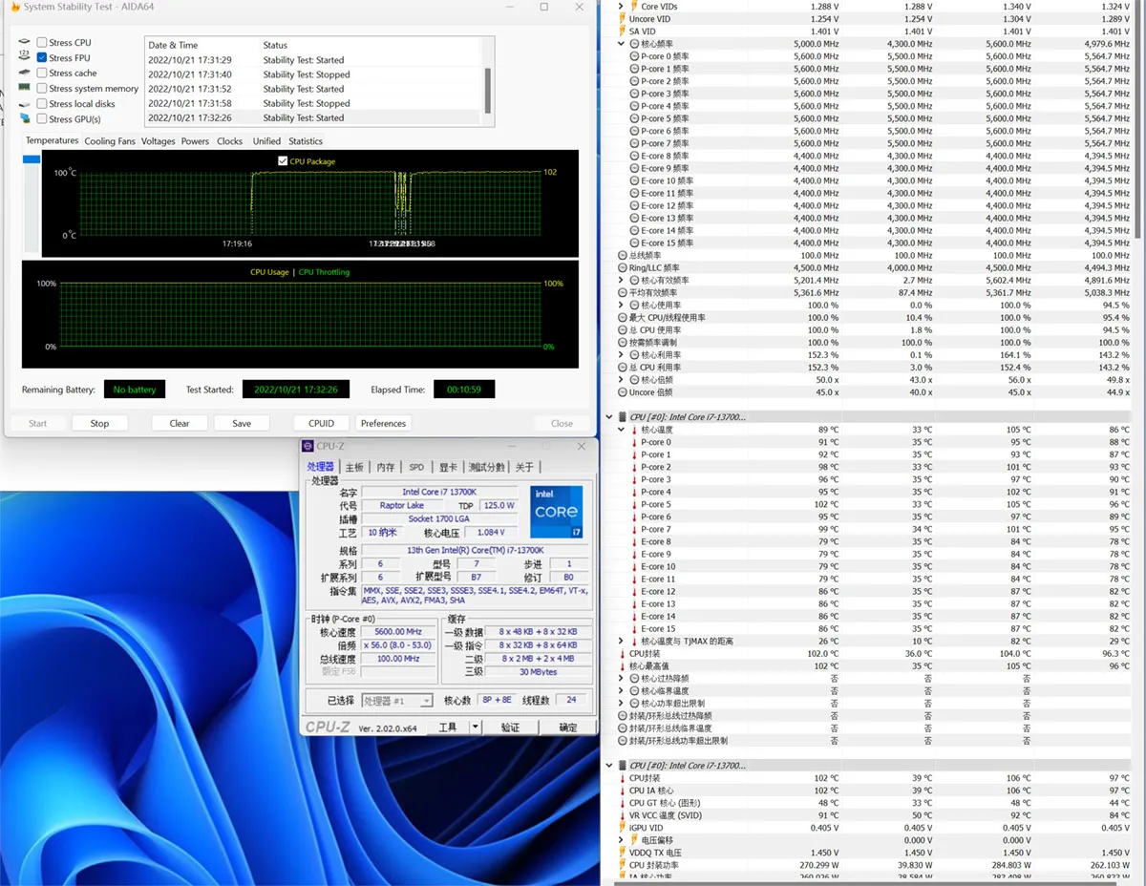Viewport: 1146px width, 886px height.
Task: Click the thermometer icon beside P-core 0 temperature
Action: pos(634,442)
